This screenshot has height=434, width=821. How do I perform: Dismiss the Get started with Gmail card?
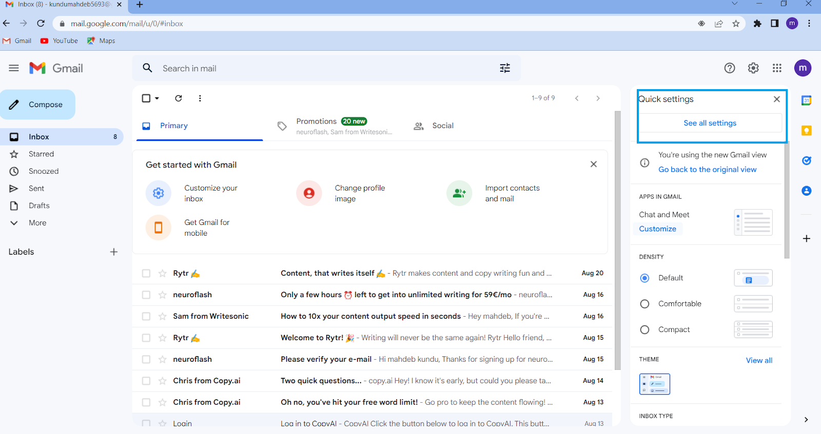(x=594, y=164)
